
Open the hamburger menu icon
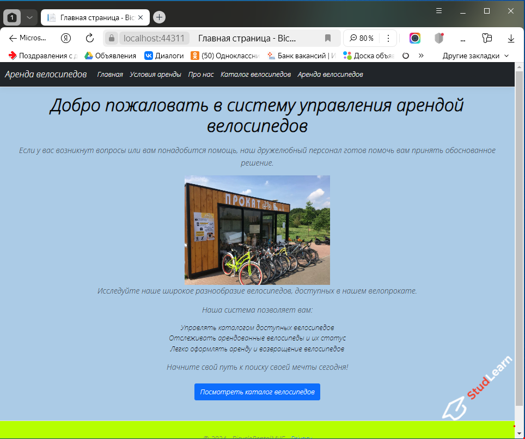tap(438, 10)
